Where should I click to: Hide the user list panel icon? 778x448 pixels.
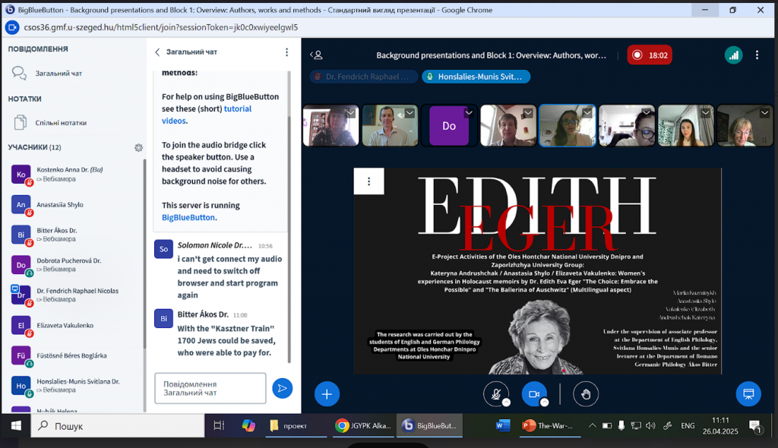[318, 55]
